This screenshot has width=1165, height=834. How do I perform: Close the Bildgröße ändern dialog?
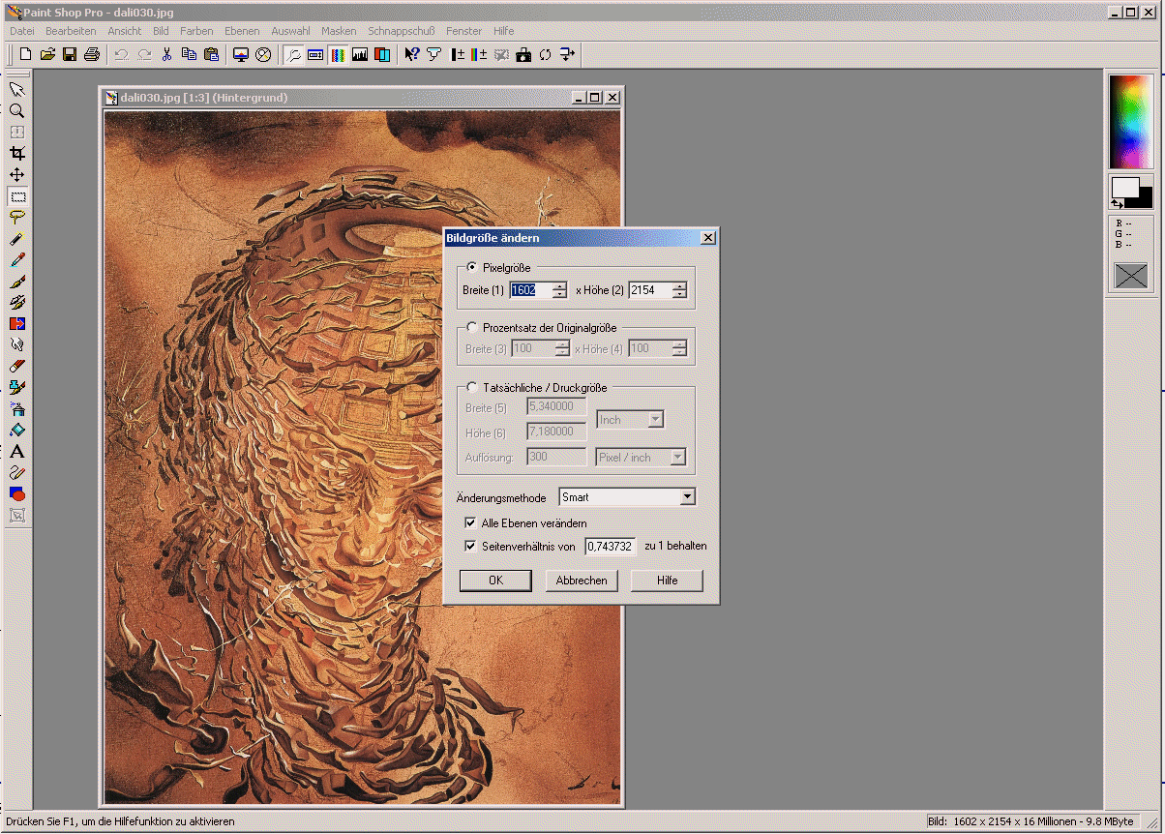(x=708, y=238)
